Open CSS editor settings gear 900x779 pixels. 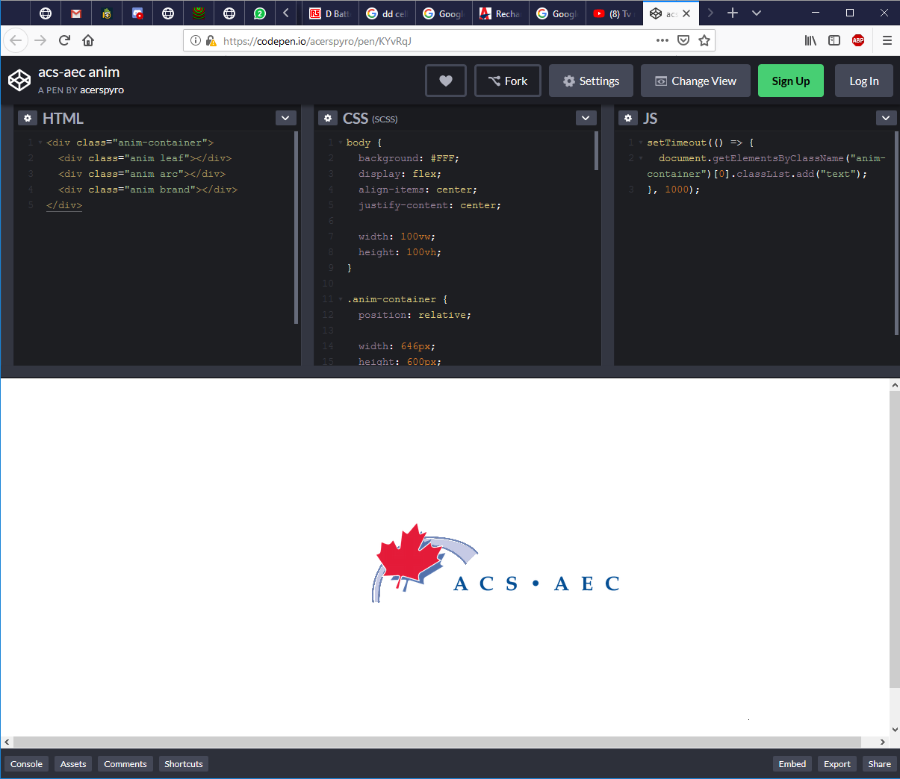(x=328, y=118)
